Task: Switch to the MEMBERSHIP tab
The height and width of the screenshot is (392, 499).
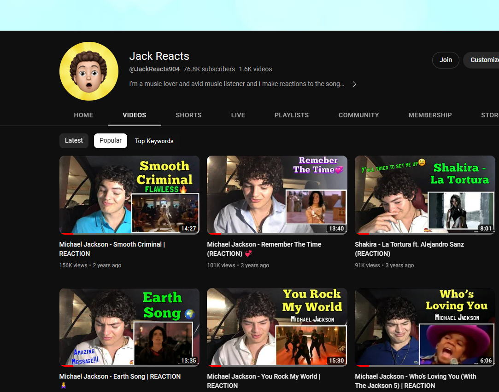Action: [430, 115]
